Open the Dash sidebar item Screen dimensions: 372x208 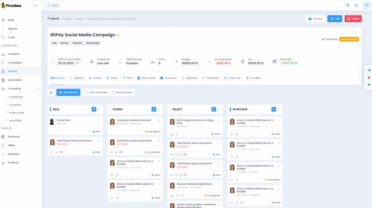tap(11, 20)
